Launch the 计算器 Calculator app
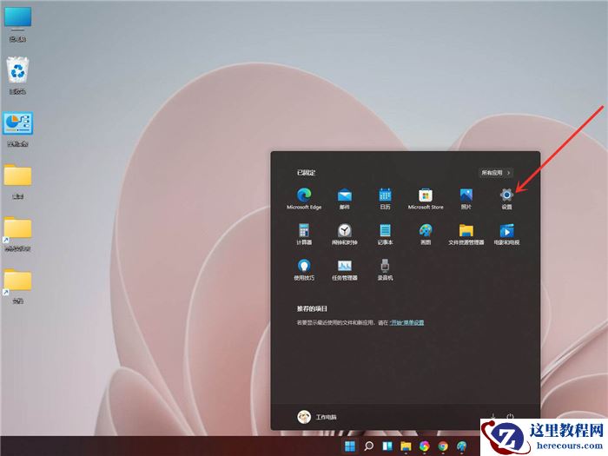This screenshot has height=456, width=608. click(x=304, y=234)
